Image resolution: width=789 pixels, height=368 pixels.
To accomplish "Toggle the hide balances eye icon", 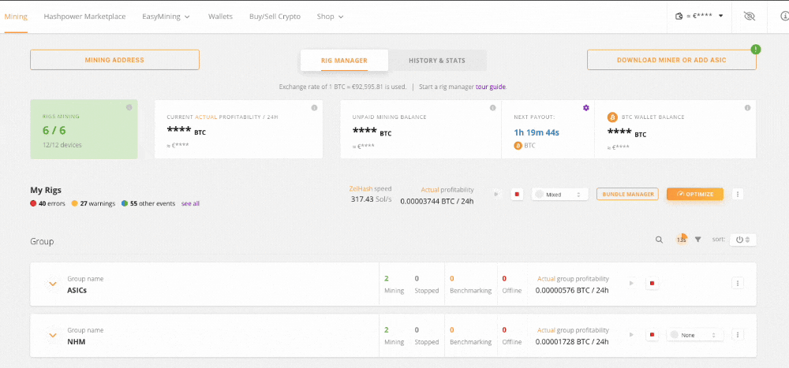I will 749,16.
